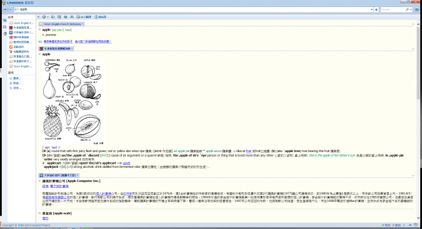Select the second icon tab in the left strip
The image size is (422, 229).
tap(5, 27)
